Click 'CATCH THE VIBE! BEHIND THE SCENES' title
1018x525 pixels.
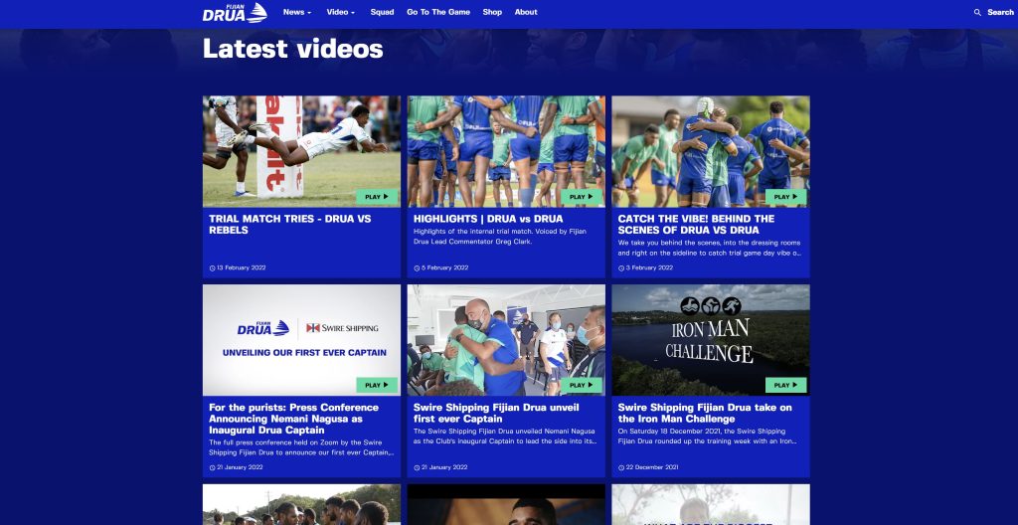click(x=696, y=224)
